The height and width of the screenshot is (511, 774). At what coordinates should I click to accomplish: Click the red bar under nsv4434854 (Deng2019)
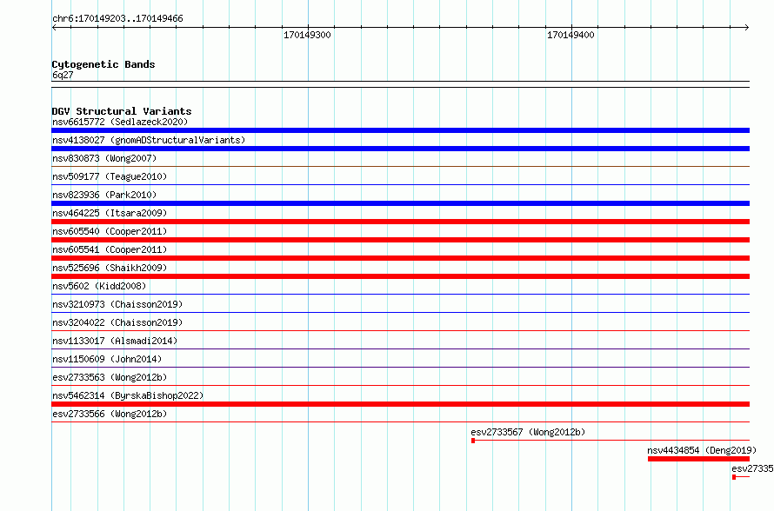(x=699, y=459)
